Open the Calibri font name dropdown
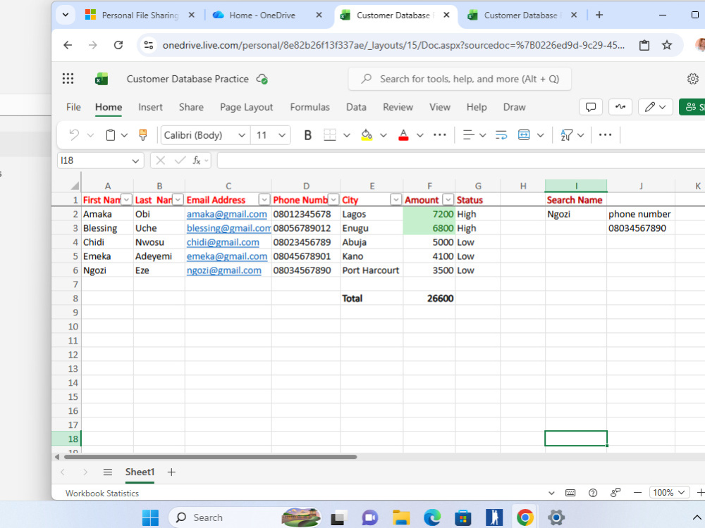Viewport: 705px width, 528px height. point(241,135)
